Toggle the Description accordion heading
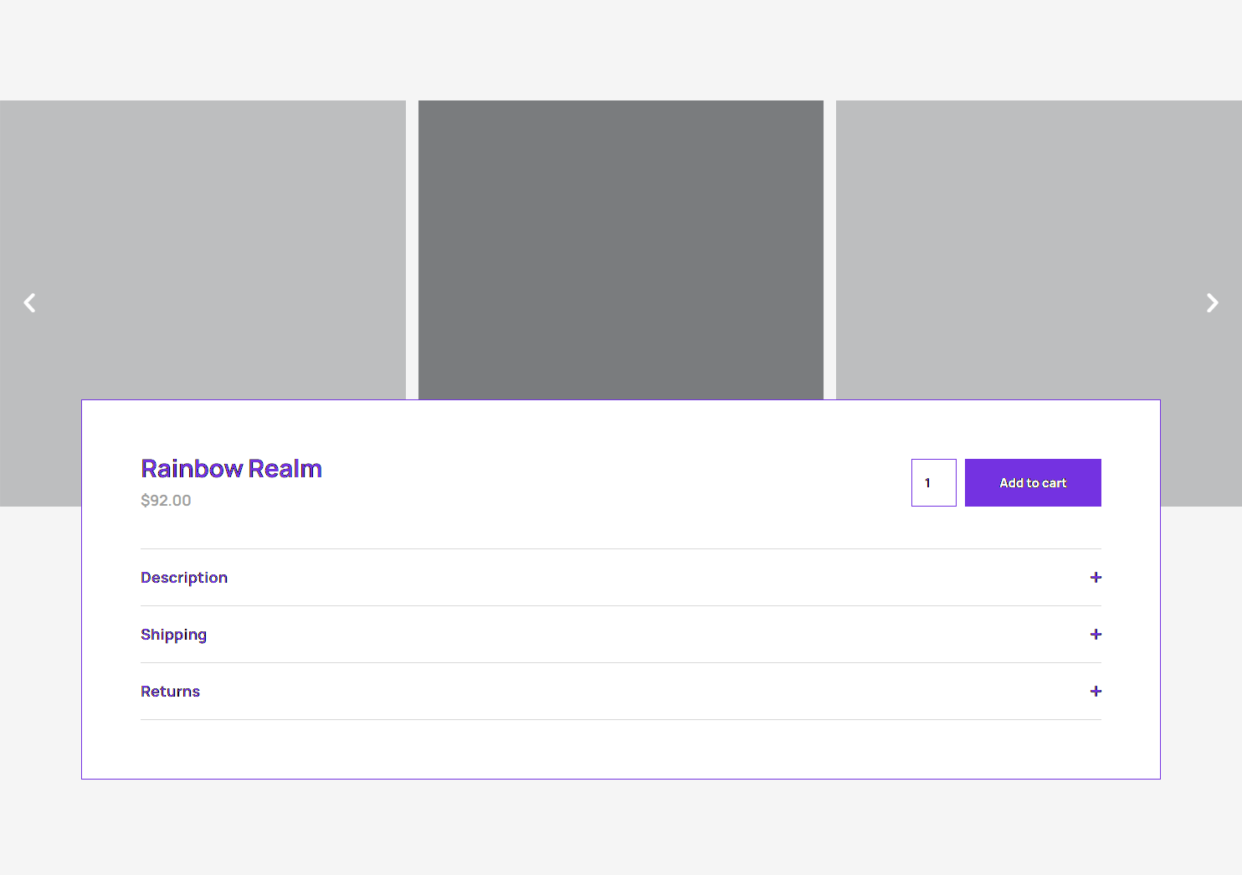 point(184,578)
